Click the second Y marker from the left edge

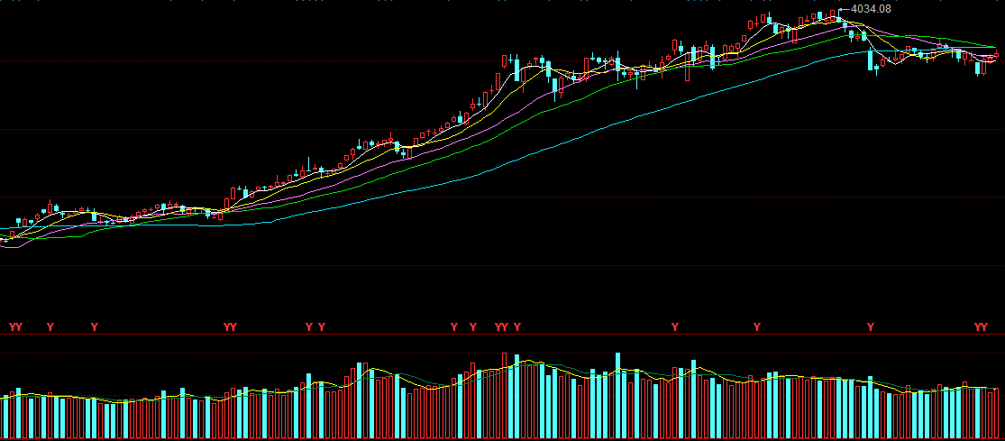pyautogui.click(x=19, y=326)
